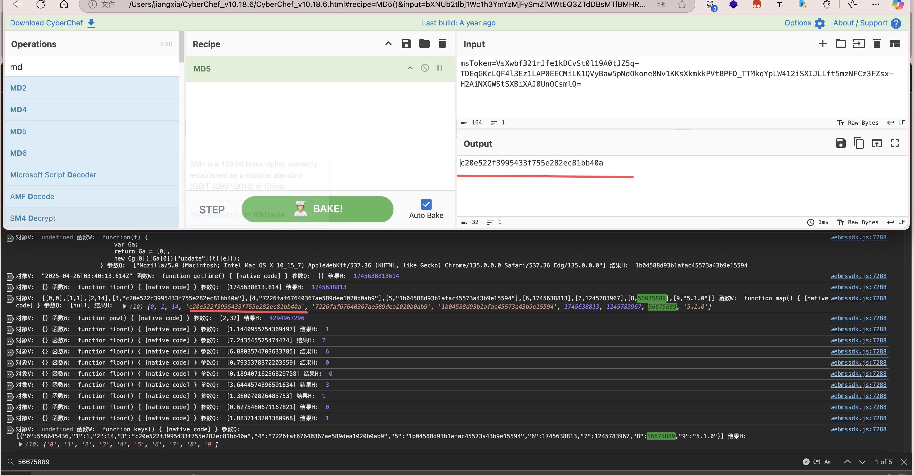The width and height of the screenshot is (914, 475).
Task: Open output Raw Bytes encoding dropdown
Action: point(858,222)
